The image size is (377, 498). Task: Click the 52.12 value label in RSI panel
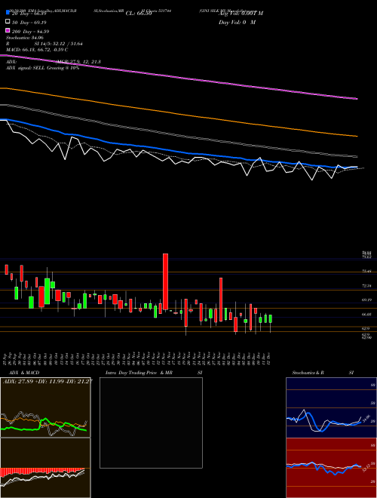pyautogui.click(x=368, y=468)
